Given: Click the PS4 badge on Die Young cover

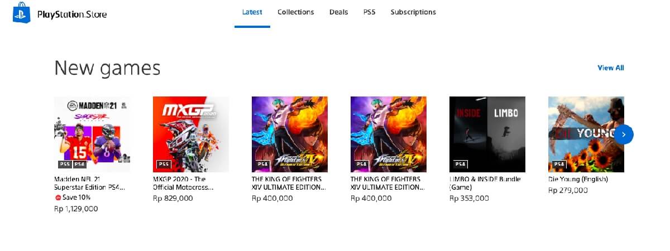Looking at the screenshot, I should coord(559,165).
